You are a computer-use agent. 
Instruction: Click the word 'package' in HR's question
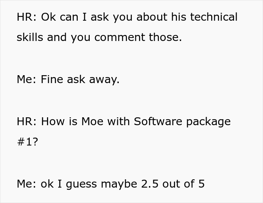point(209,122)
